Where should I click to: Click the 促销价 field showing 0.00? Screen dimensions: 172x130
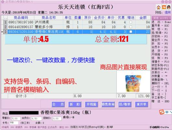pos(57,119)
